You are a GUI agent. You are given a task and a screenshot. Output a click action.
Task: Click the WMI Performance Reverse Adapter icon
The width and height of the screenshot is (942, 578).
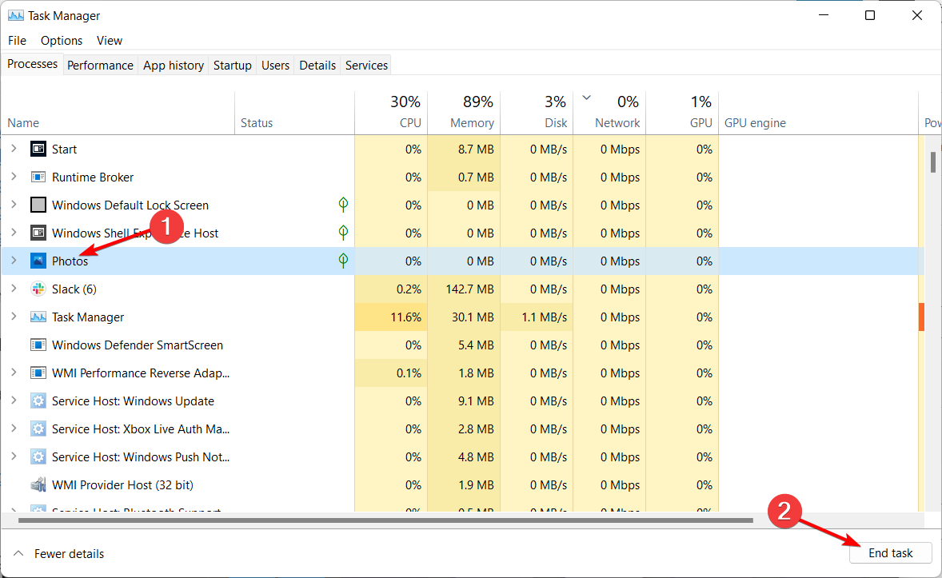point(38,373)
